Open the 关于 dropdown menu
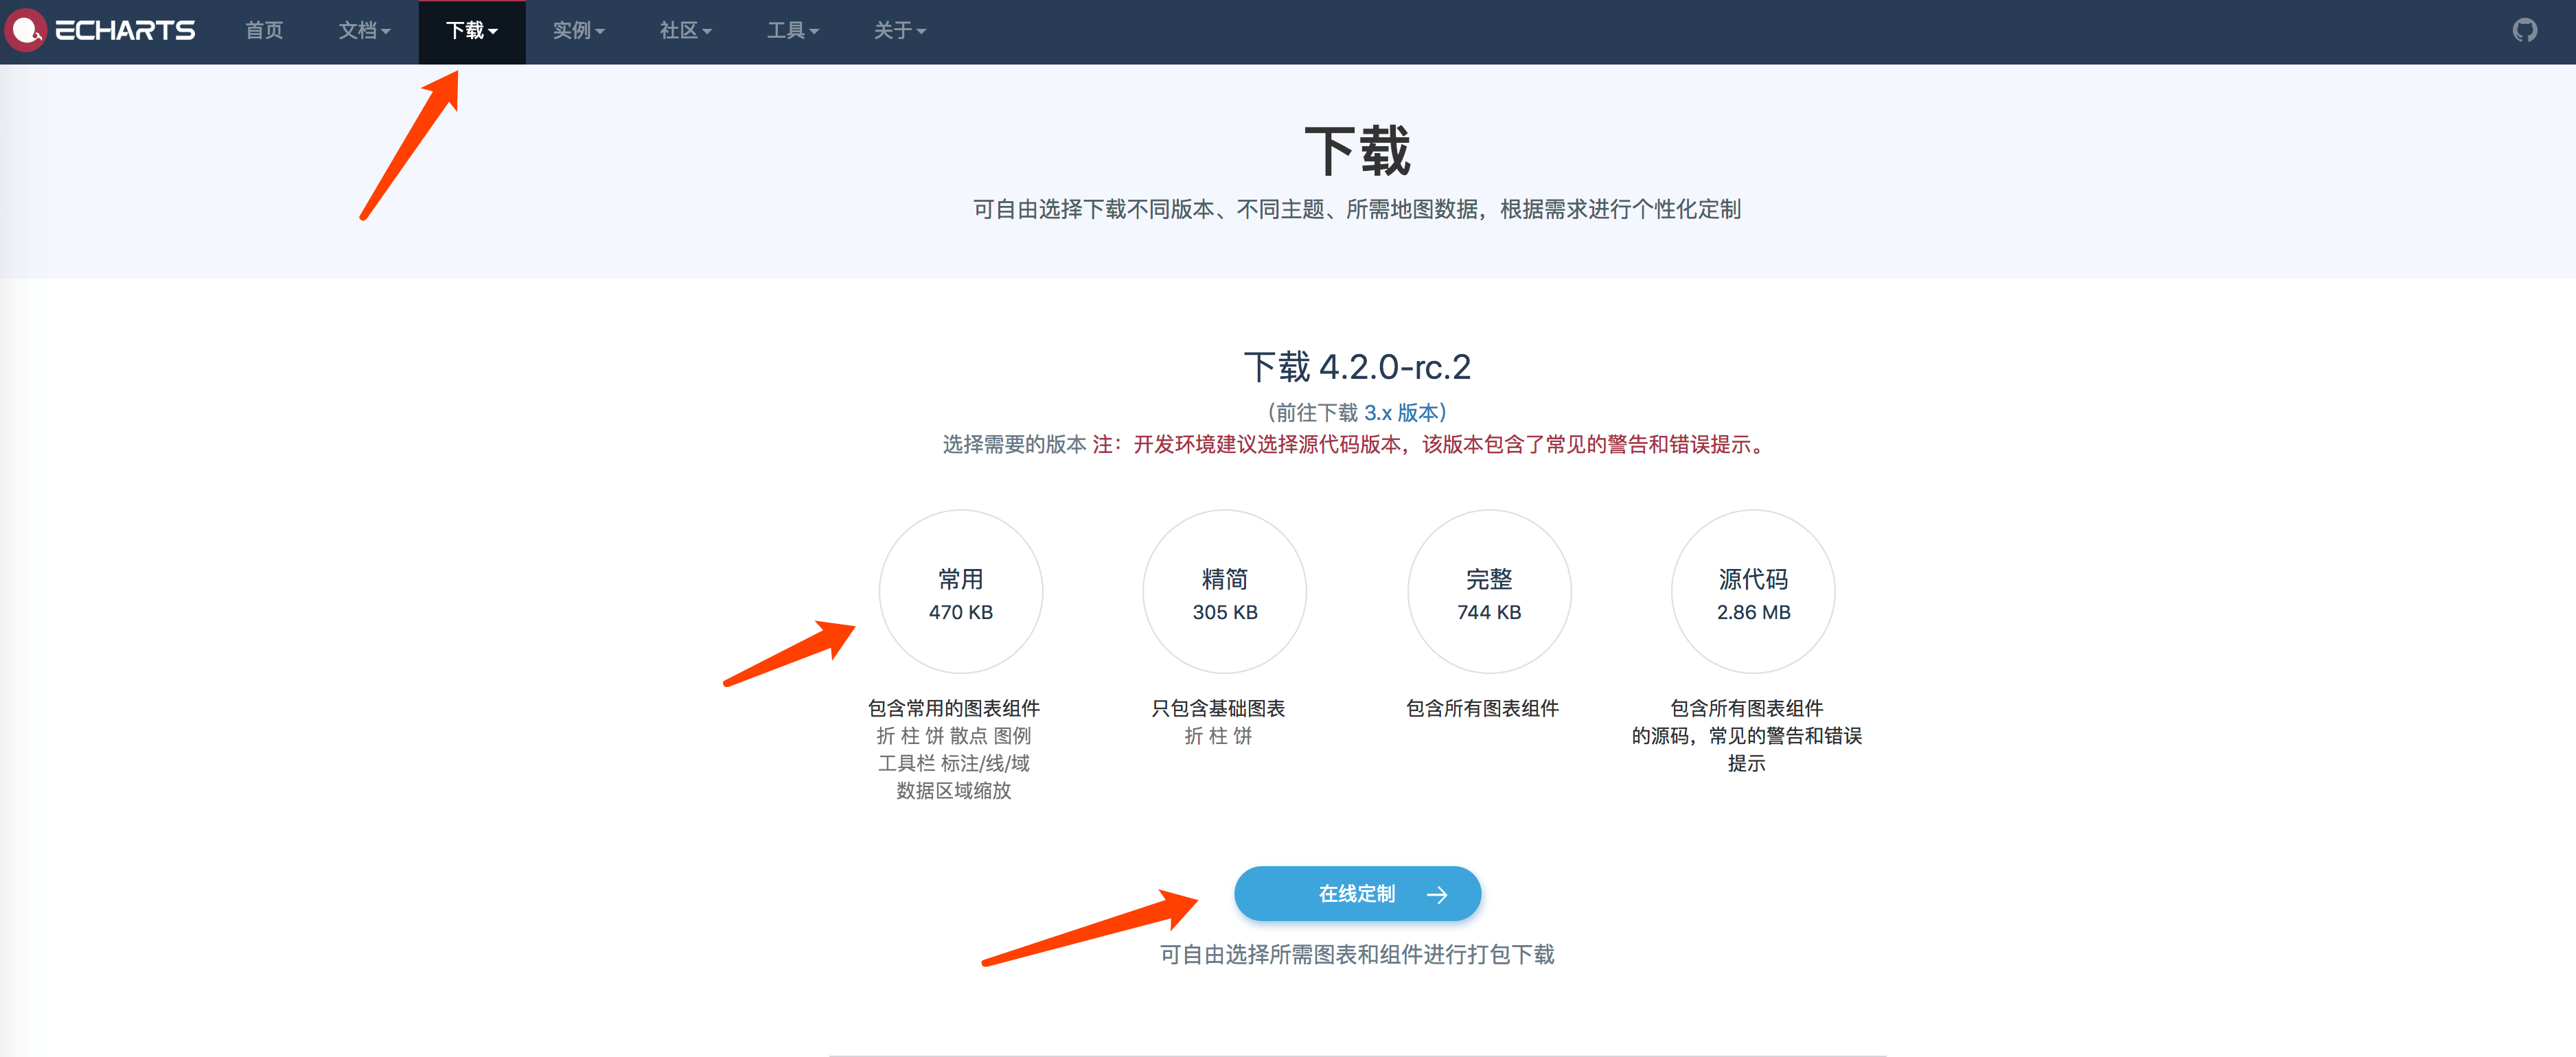 pyautogui.click(x=900, y=31)
